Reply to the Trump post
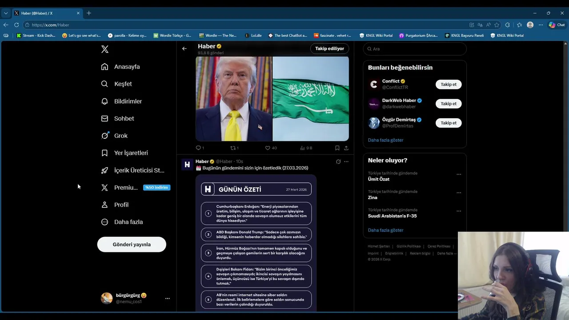This screenshot has width=569, height=320. [x=200, y=148]
